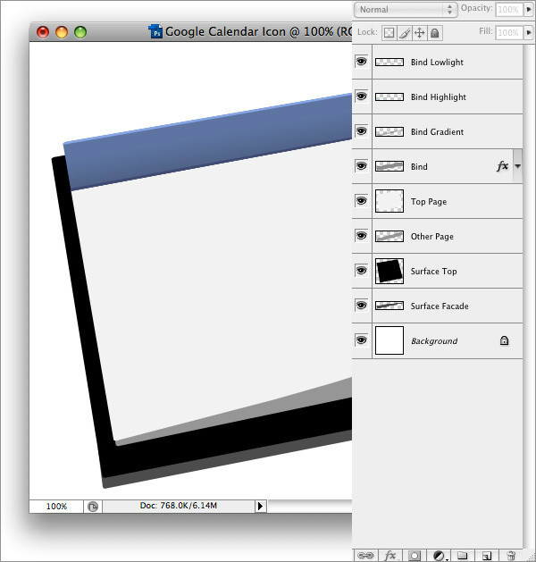The width and height of the screenshot is (536, 562).
Task: Click the delete layer trash icon
Action: pyautogui.click(x=510, y=555)
